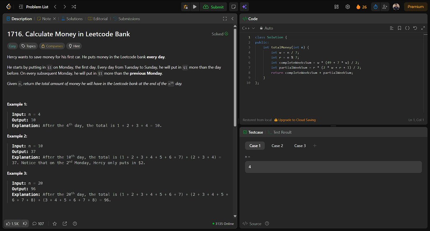This screenshot has width=430, height=231.
Task: Switch to the Testcase tab
Action: (x=253, y=132)
